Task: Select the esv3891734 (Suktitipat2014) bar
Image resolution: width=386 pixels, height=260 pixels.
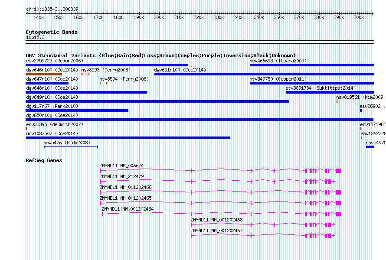Action: tap(330, 92)
